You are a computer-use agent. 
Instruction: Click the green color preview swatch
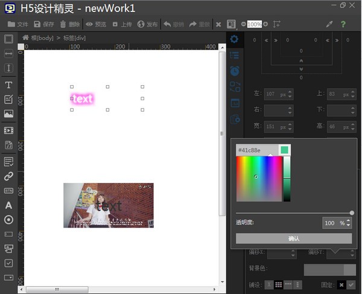pos(284,150)
